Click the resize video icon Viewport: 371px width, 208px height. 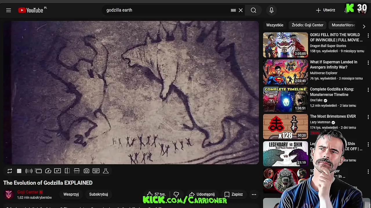[x=77, y=171]
